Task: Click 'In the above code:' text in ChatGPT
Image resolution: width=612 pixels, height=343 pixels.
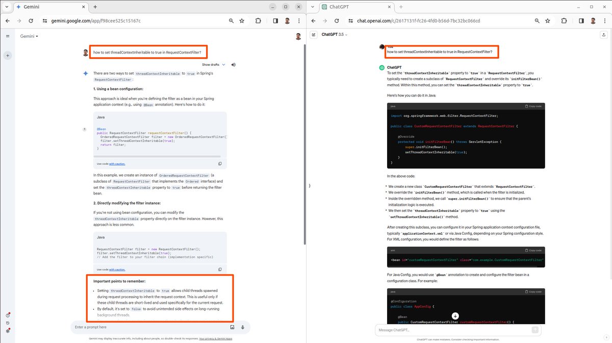Action: [401, 176]
